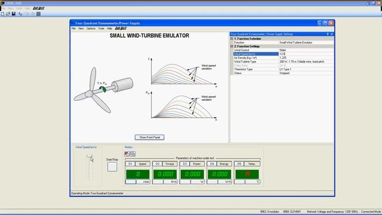
Task: Click the Connected Mode status text
Action: click(371, 211)
